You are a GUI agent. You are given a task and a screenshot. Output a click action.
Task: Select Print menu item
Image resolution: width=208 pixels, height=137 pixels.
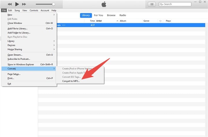tap(29, 78)
